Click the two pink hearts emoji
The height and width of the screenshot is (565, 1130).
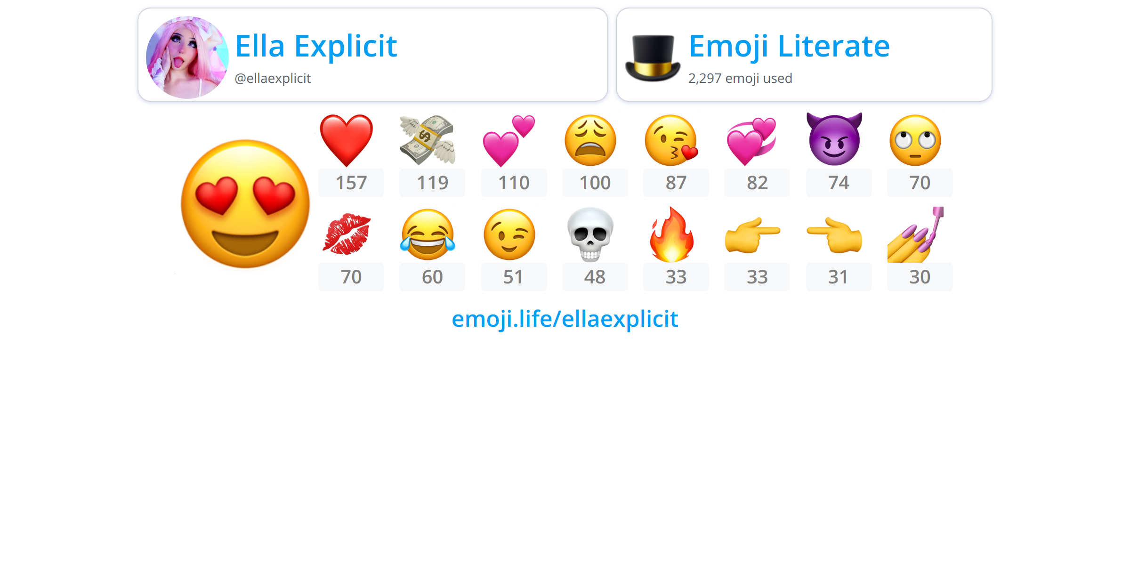click(x=509, y=140)
